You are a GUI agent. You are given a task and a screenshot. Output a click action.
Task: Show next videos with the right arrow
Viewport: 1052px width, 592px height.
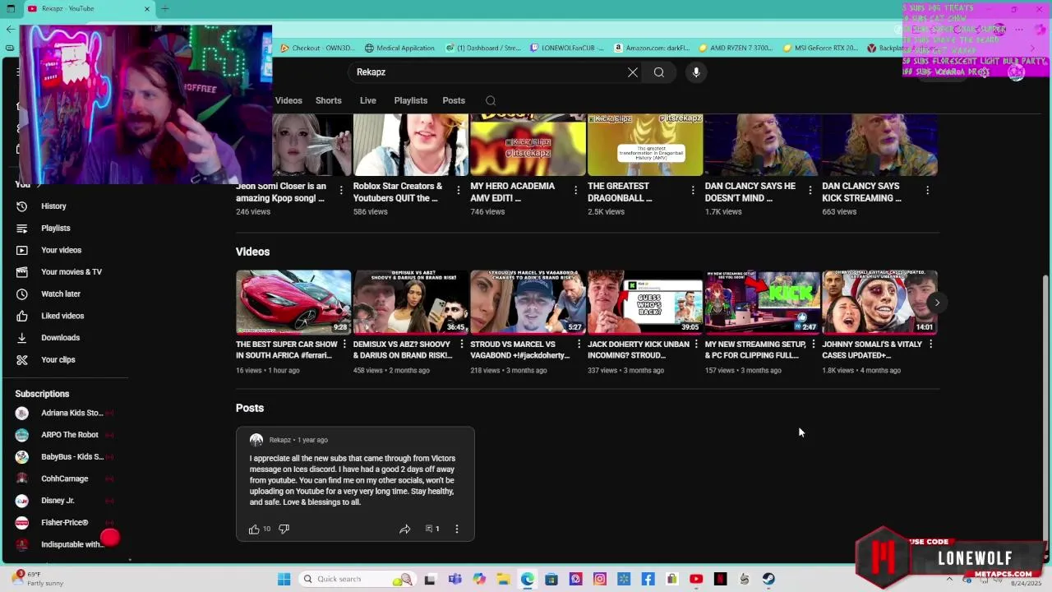(x=937, y=303)
